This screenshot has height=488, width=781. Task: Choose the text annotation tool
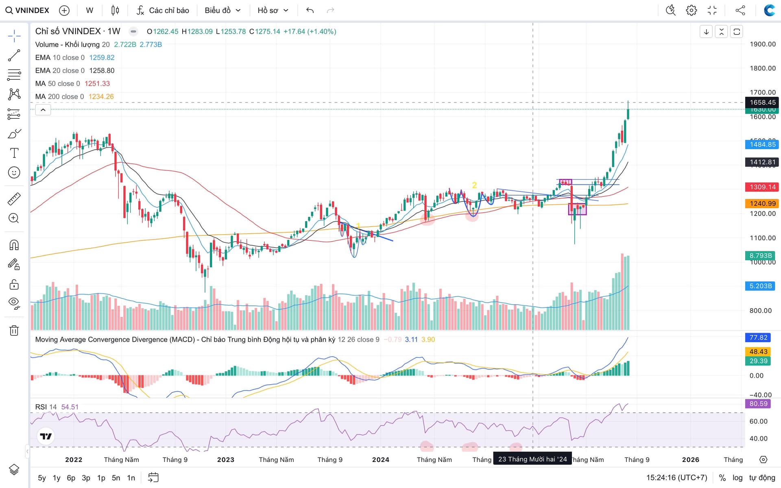(14, 153)
